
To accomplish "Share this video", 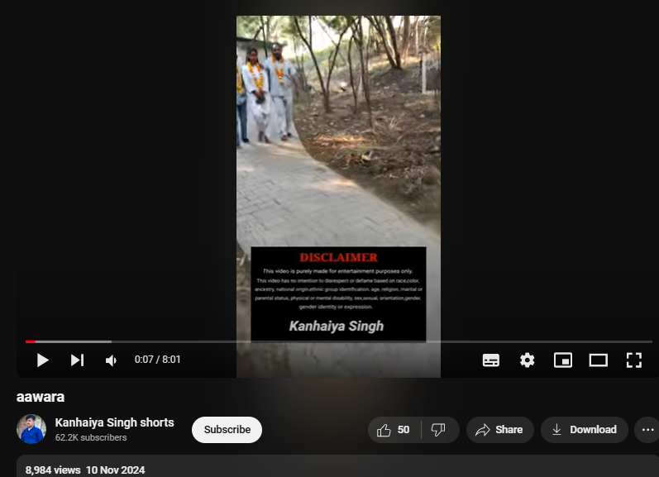I will point(499,430).
